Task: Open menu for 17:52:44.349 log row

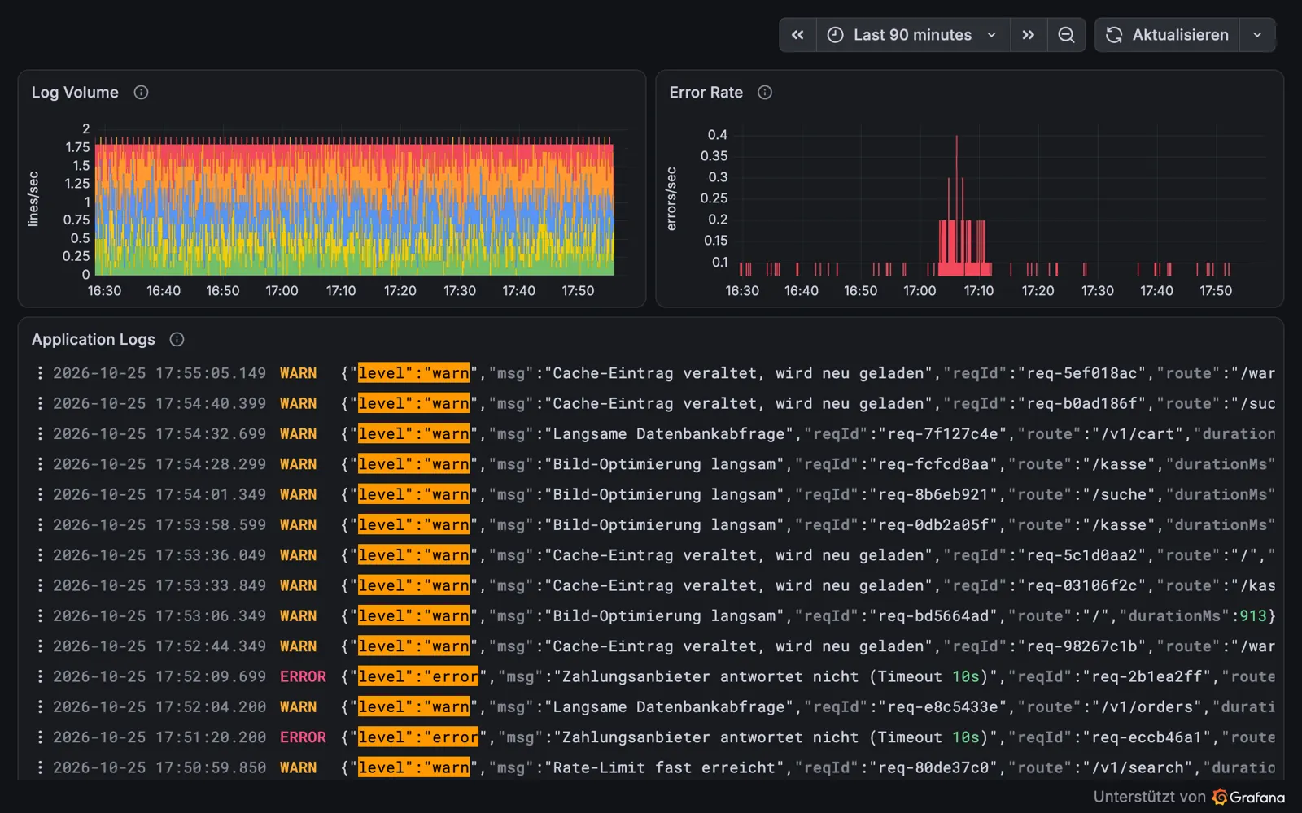Action: [40, 646]
